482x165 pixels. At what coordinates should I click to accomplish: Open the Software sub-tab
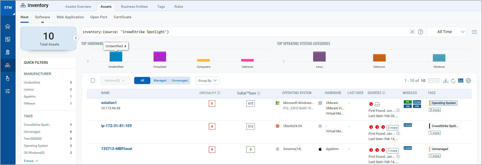(42, 17)
